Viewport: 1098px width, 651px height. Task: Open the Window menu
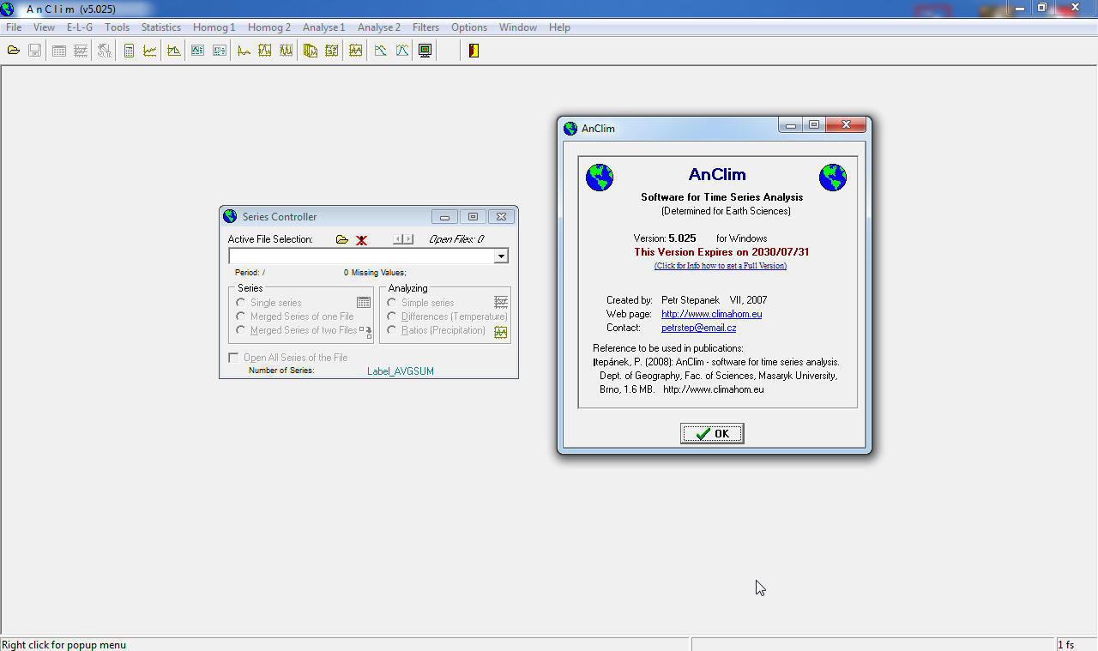(518, 27)
